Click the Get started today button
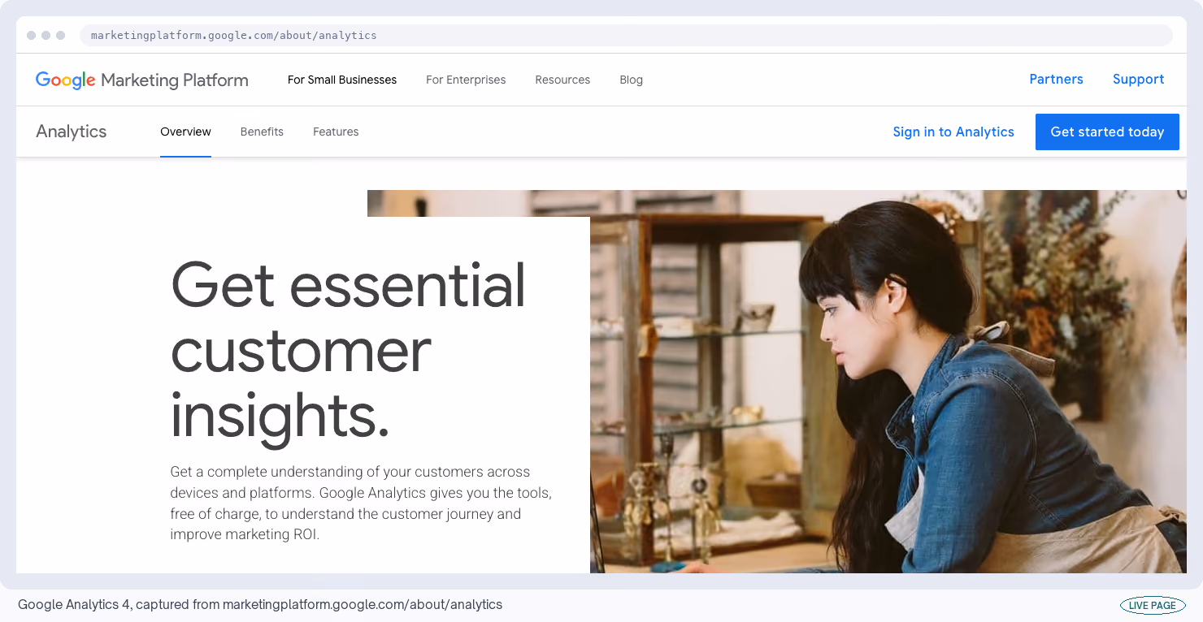Screen dimensions: 1203x622 pyautogui.click(x=1107, y=132)
